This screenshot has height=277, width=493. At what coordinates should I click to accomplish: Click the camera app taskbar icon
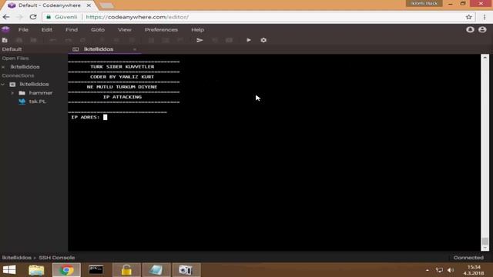(186, 270)
